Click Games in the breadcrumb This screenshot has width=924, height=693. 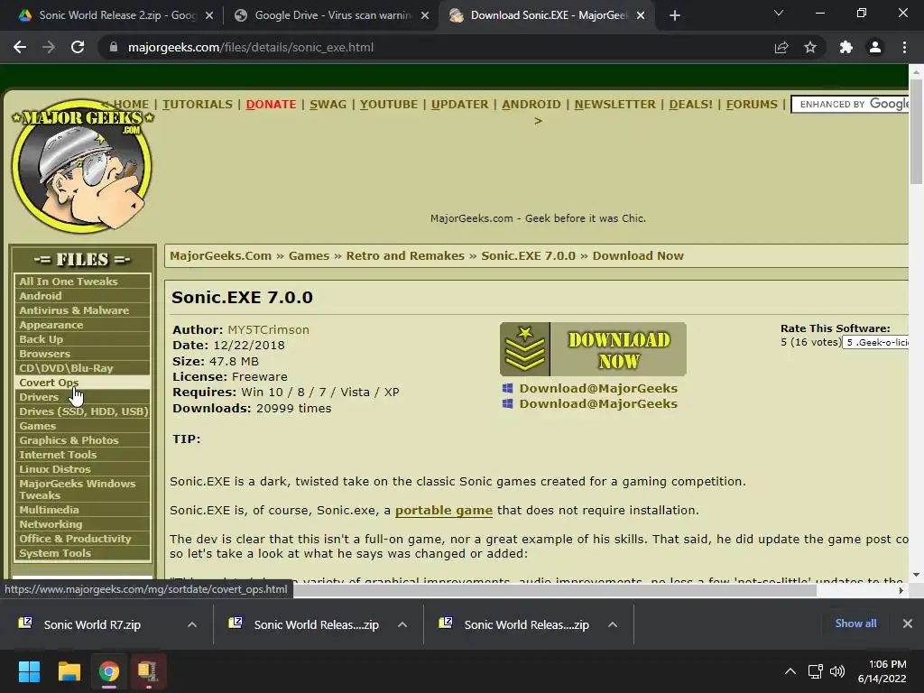pyautogui.click(x=309, y=255)
